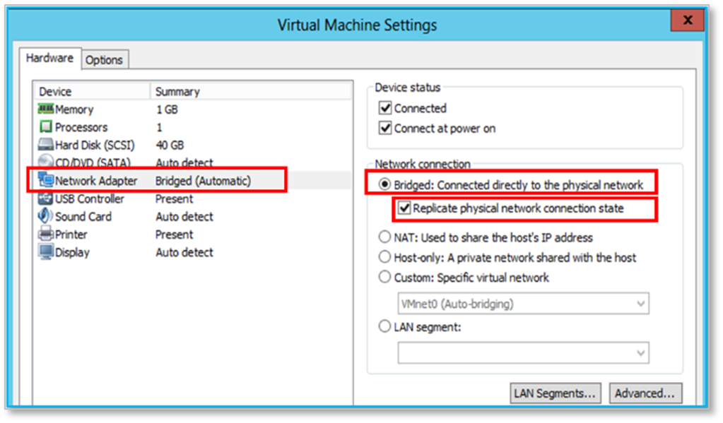Expand the LAN segment dropdown list
The image size is (723, 423).
point(522,352)
